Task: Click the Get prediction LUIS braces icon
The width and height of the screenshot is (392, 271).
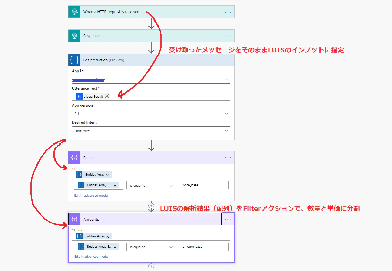Action: coord(75,60)
